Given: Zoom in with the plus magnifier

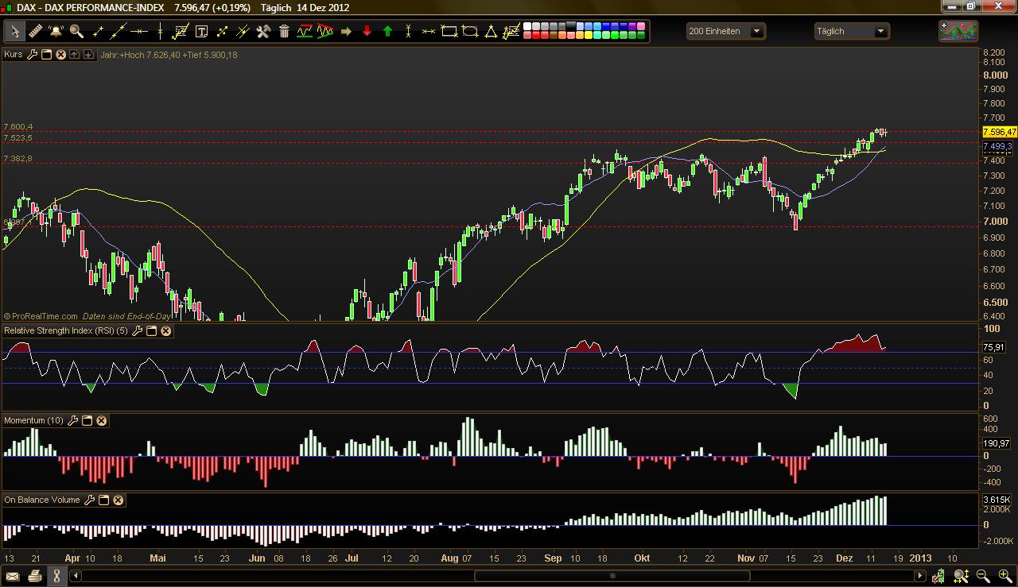Looking at the screenshot, I should [1004, 576].
